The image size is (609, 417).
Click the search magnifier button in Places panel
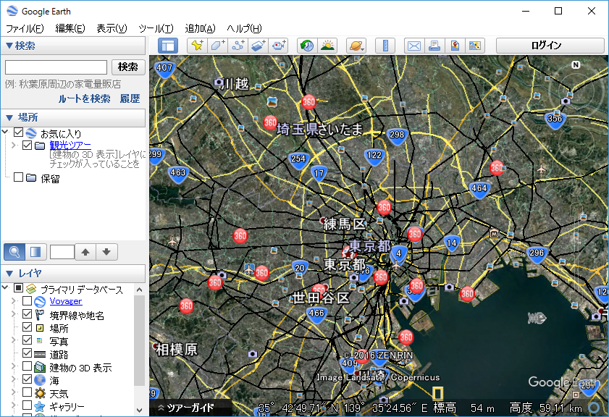point(14,252)
